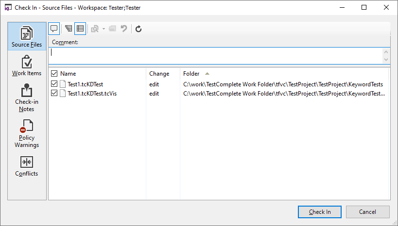
Task: Click inside the Comment text field
Action: (214, 55)
